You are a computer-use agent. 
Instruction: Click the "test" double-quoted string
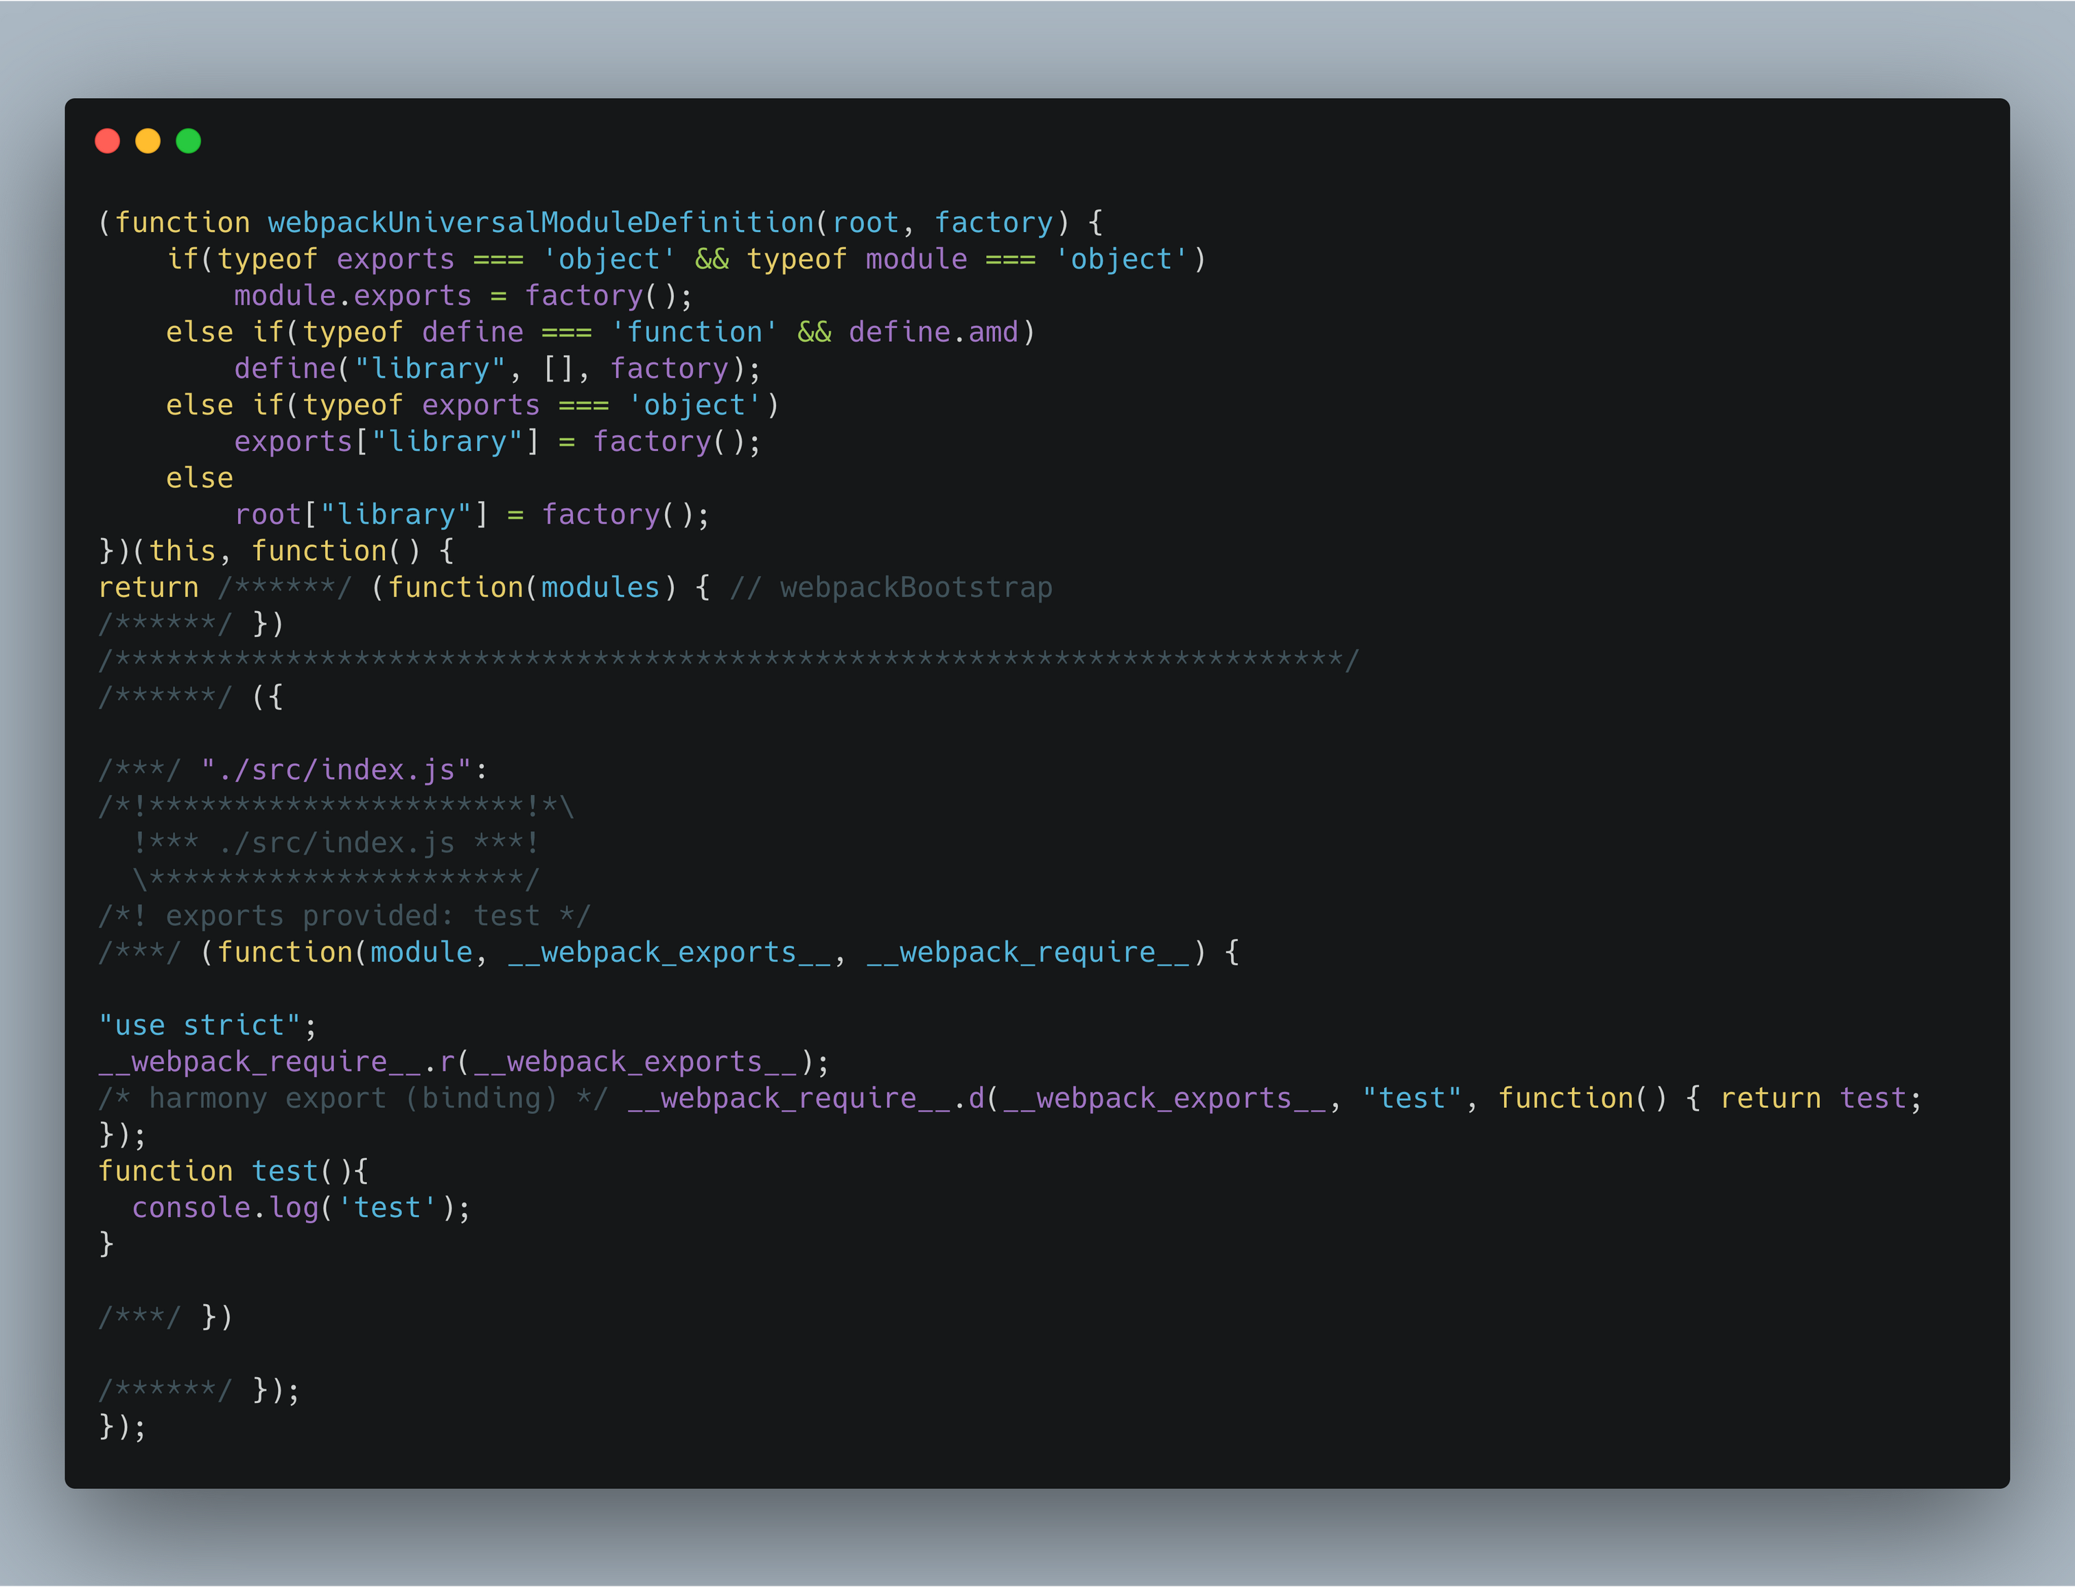1411,1099
